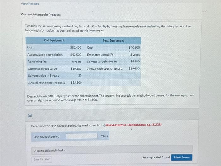Screen dimensions: 221x166
Task: Click the Current salvage value row label
Action: (x=42, y=69)
